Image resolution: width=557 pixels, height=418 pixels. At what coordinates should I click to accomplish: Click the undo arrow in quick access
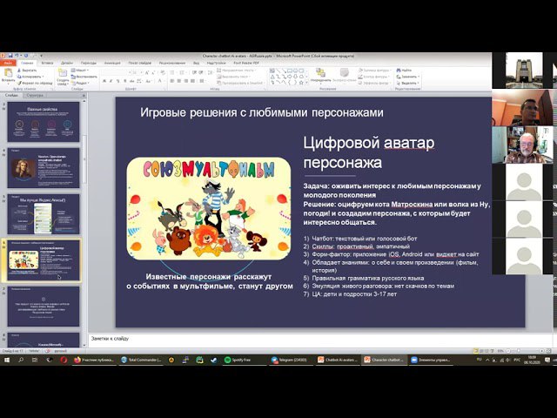coord(17,55)
